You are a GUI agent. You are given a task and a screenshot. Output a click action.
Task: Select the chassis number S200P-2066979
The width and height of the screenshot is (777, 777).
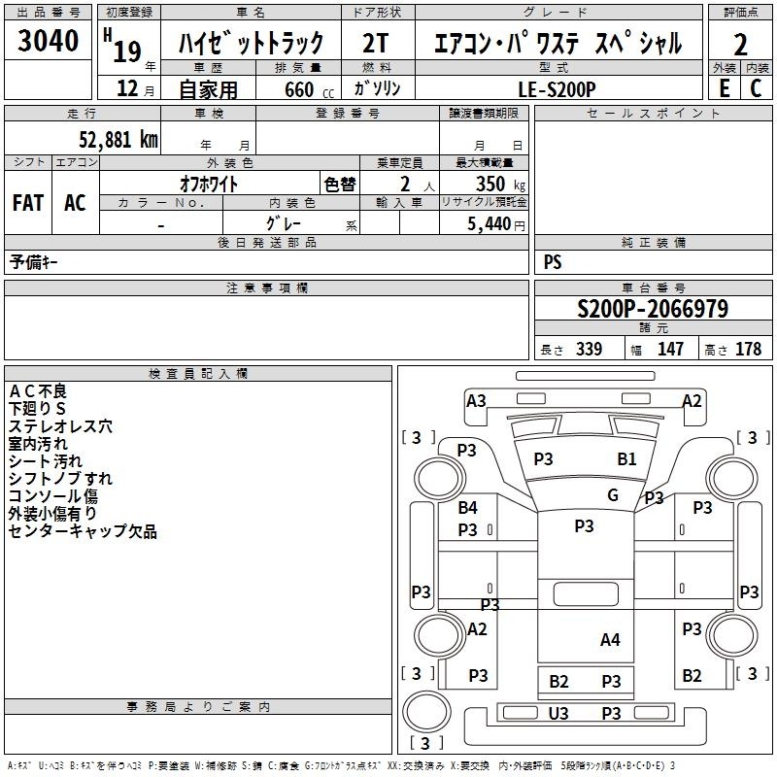click(x=653, y=308)
